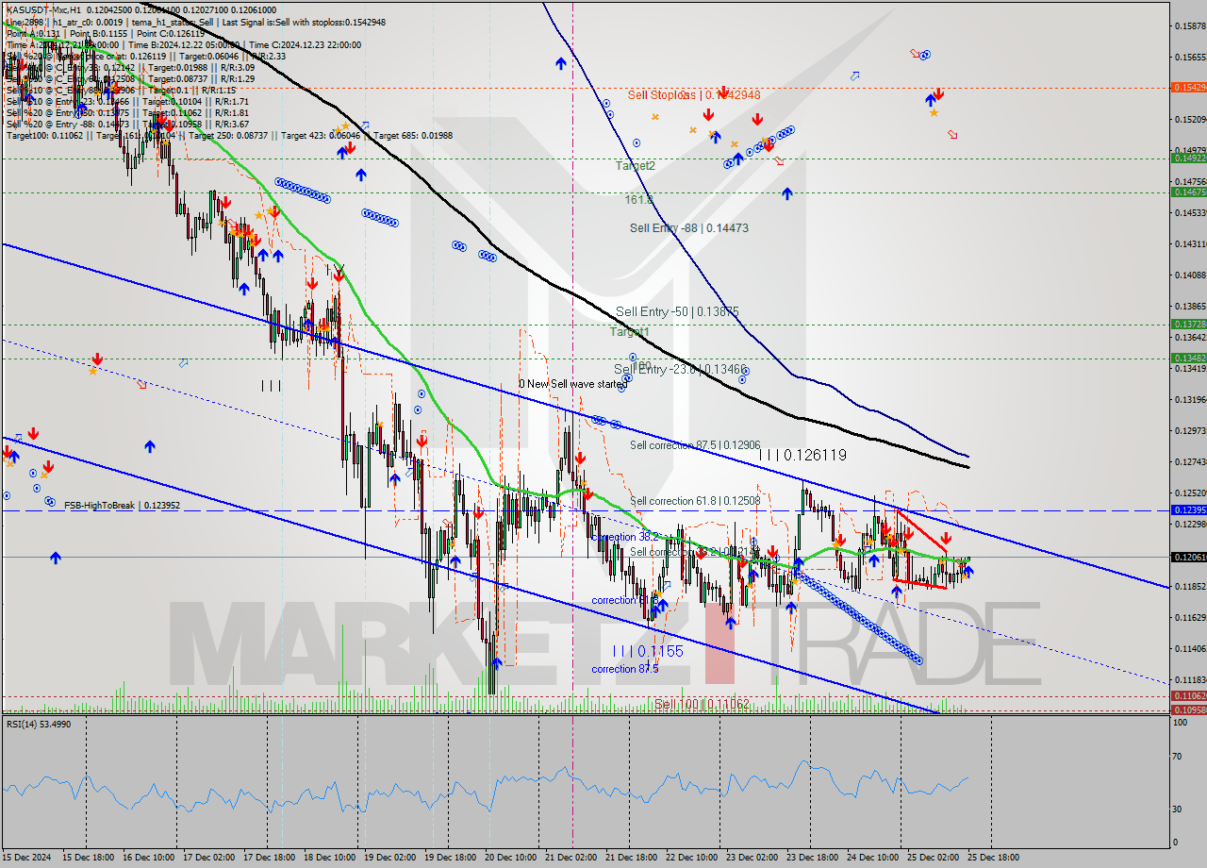Click the 0.12743 price axis value
The width and height of the screenshot is (1207, 868).
(1190, 461)
